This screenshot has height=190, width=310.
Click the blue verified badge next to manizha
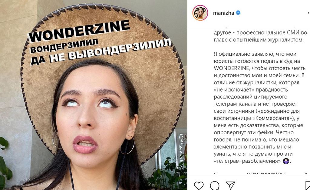tap(238, 13)
